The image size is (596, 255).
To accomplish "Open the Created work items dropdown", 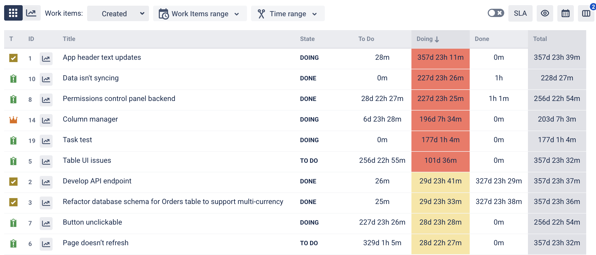I will 118,14.
